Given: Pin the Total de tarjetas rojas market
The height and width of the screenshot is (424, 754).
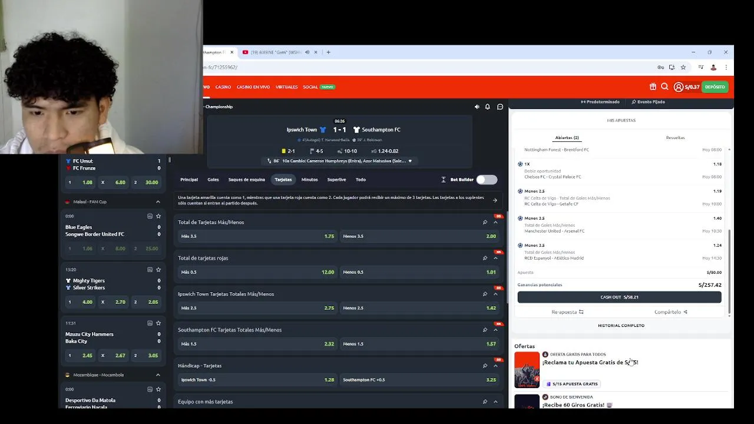Looking at the screenshot, I should (485, 258).
